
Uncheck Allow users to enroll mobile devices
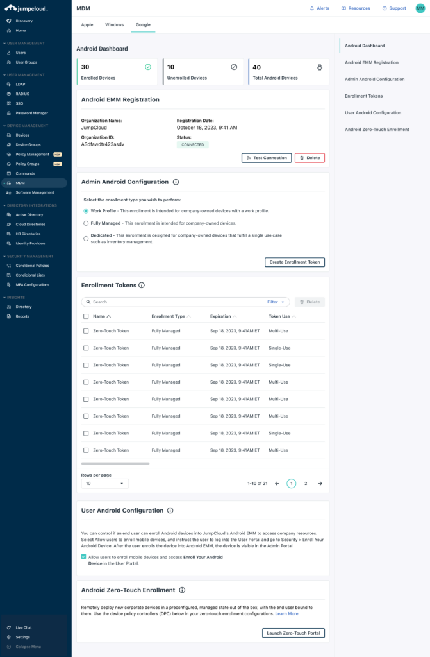84,557
